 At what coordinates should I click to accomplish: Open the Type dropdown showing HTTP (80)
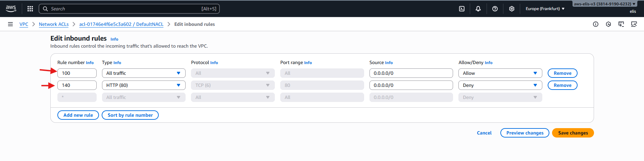click(144, 85)
